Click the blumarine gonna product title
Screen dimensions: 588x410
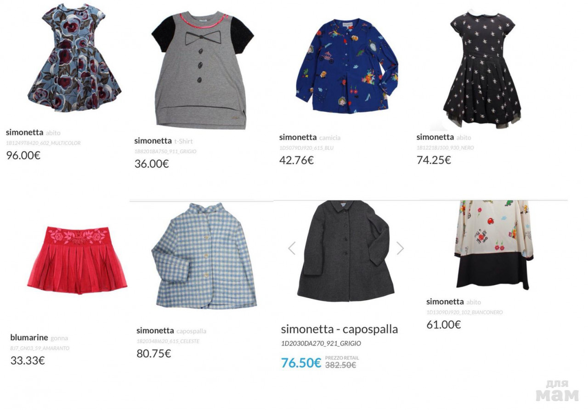tap(39, 338)
